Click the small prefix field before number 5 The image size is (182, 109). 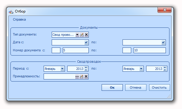pyautogui.click(x=56, y=50)
